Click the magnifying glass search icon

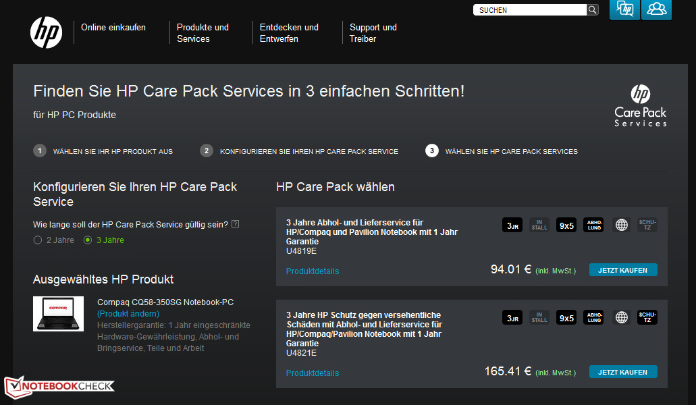(593, 10)
